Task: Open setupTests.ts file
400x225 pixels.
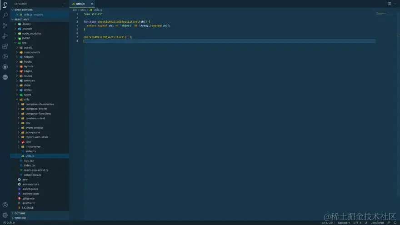Action: (40, 175)
